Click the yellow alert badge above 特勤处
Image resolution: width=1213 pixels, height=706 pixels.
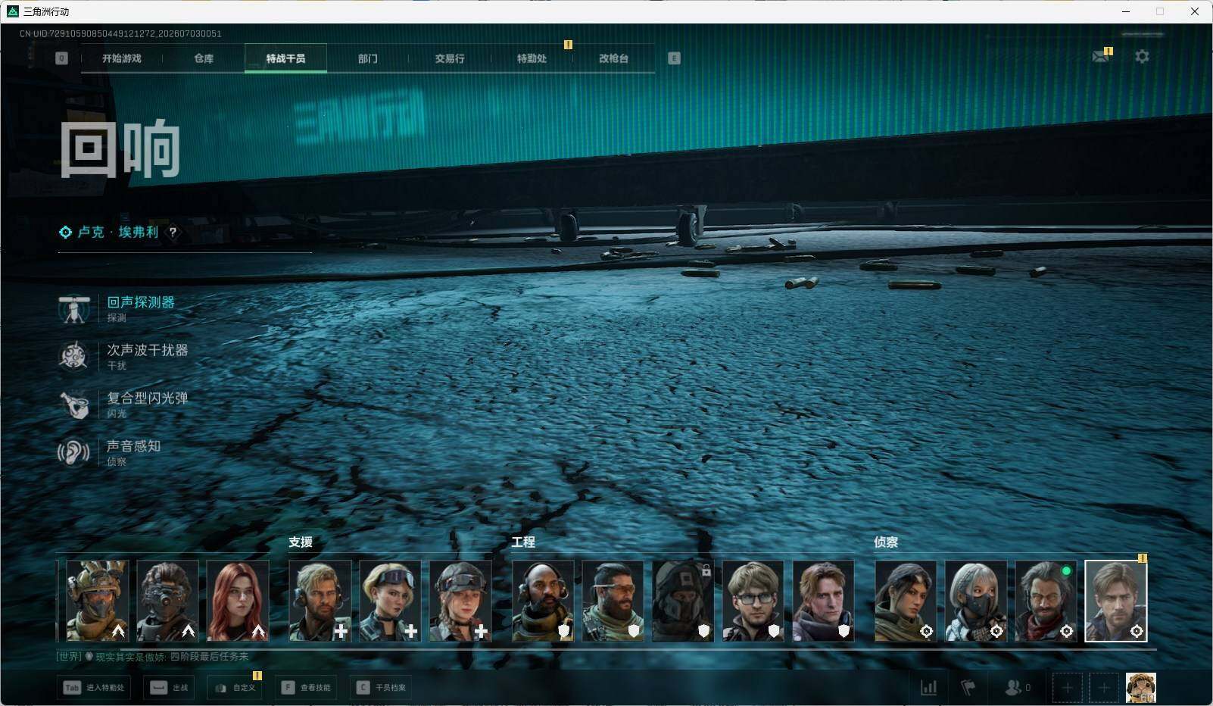(568, 45)
